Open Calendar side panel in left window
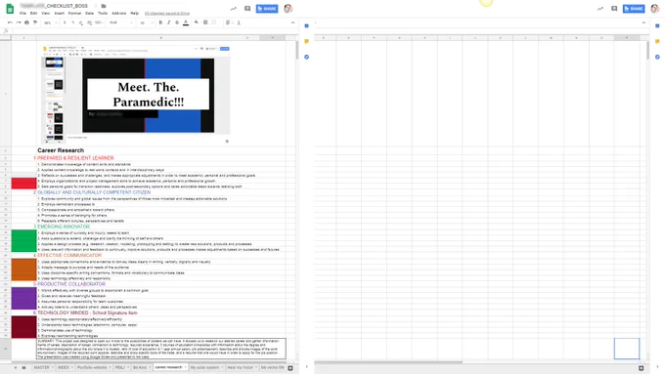 307,25
